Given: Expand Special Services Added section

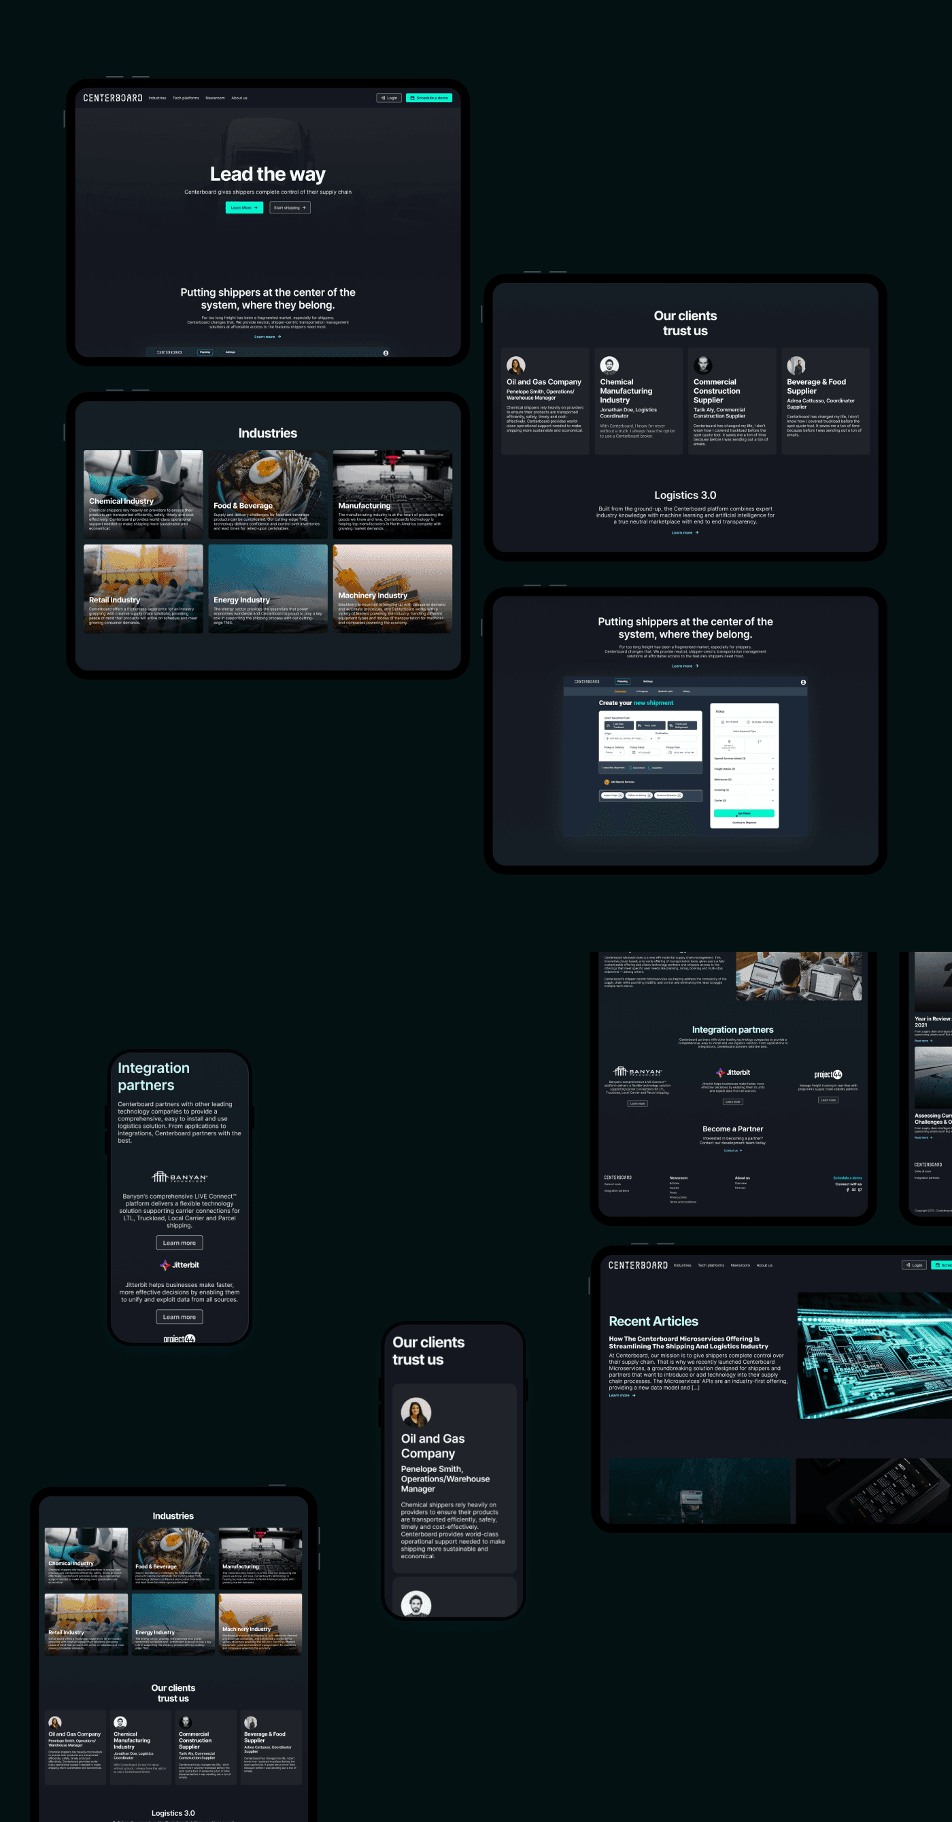Looking at the screenshot, I should (745, 759).
